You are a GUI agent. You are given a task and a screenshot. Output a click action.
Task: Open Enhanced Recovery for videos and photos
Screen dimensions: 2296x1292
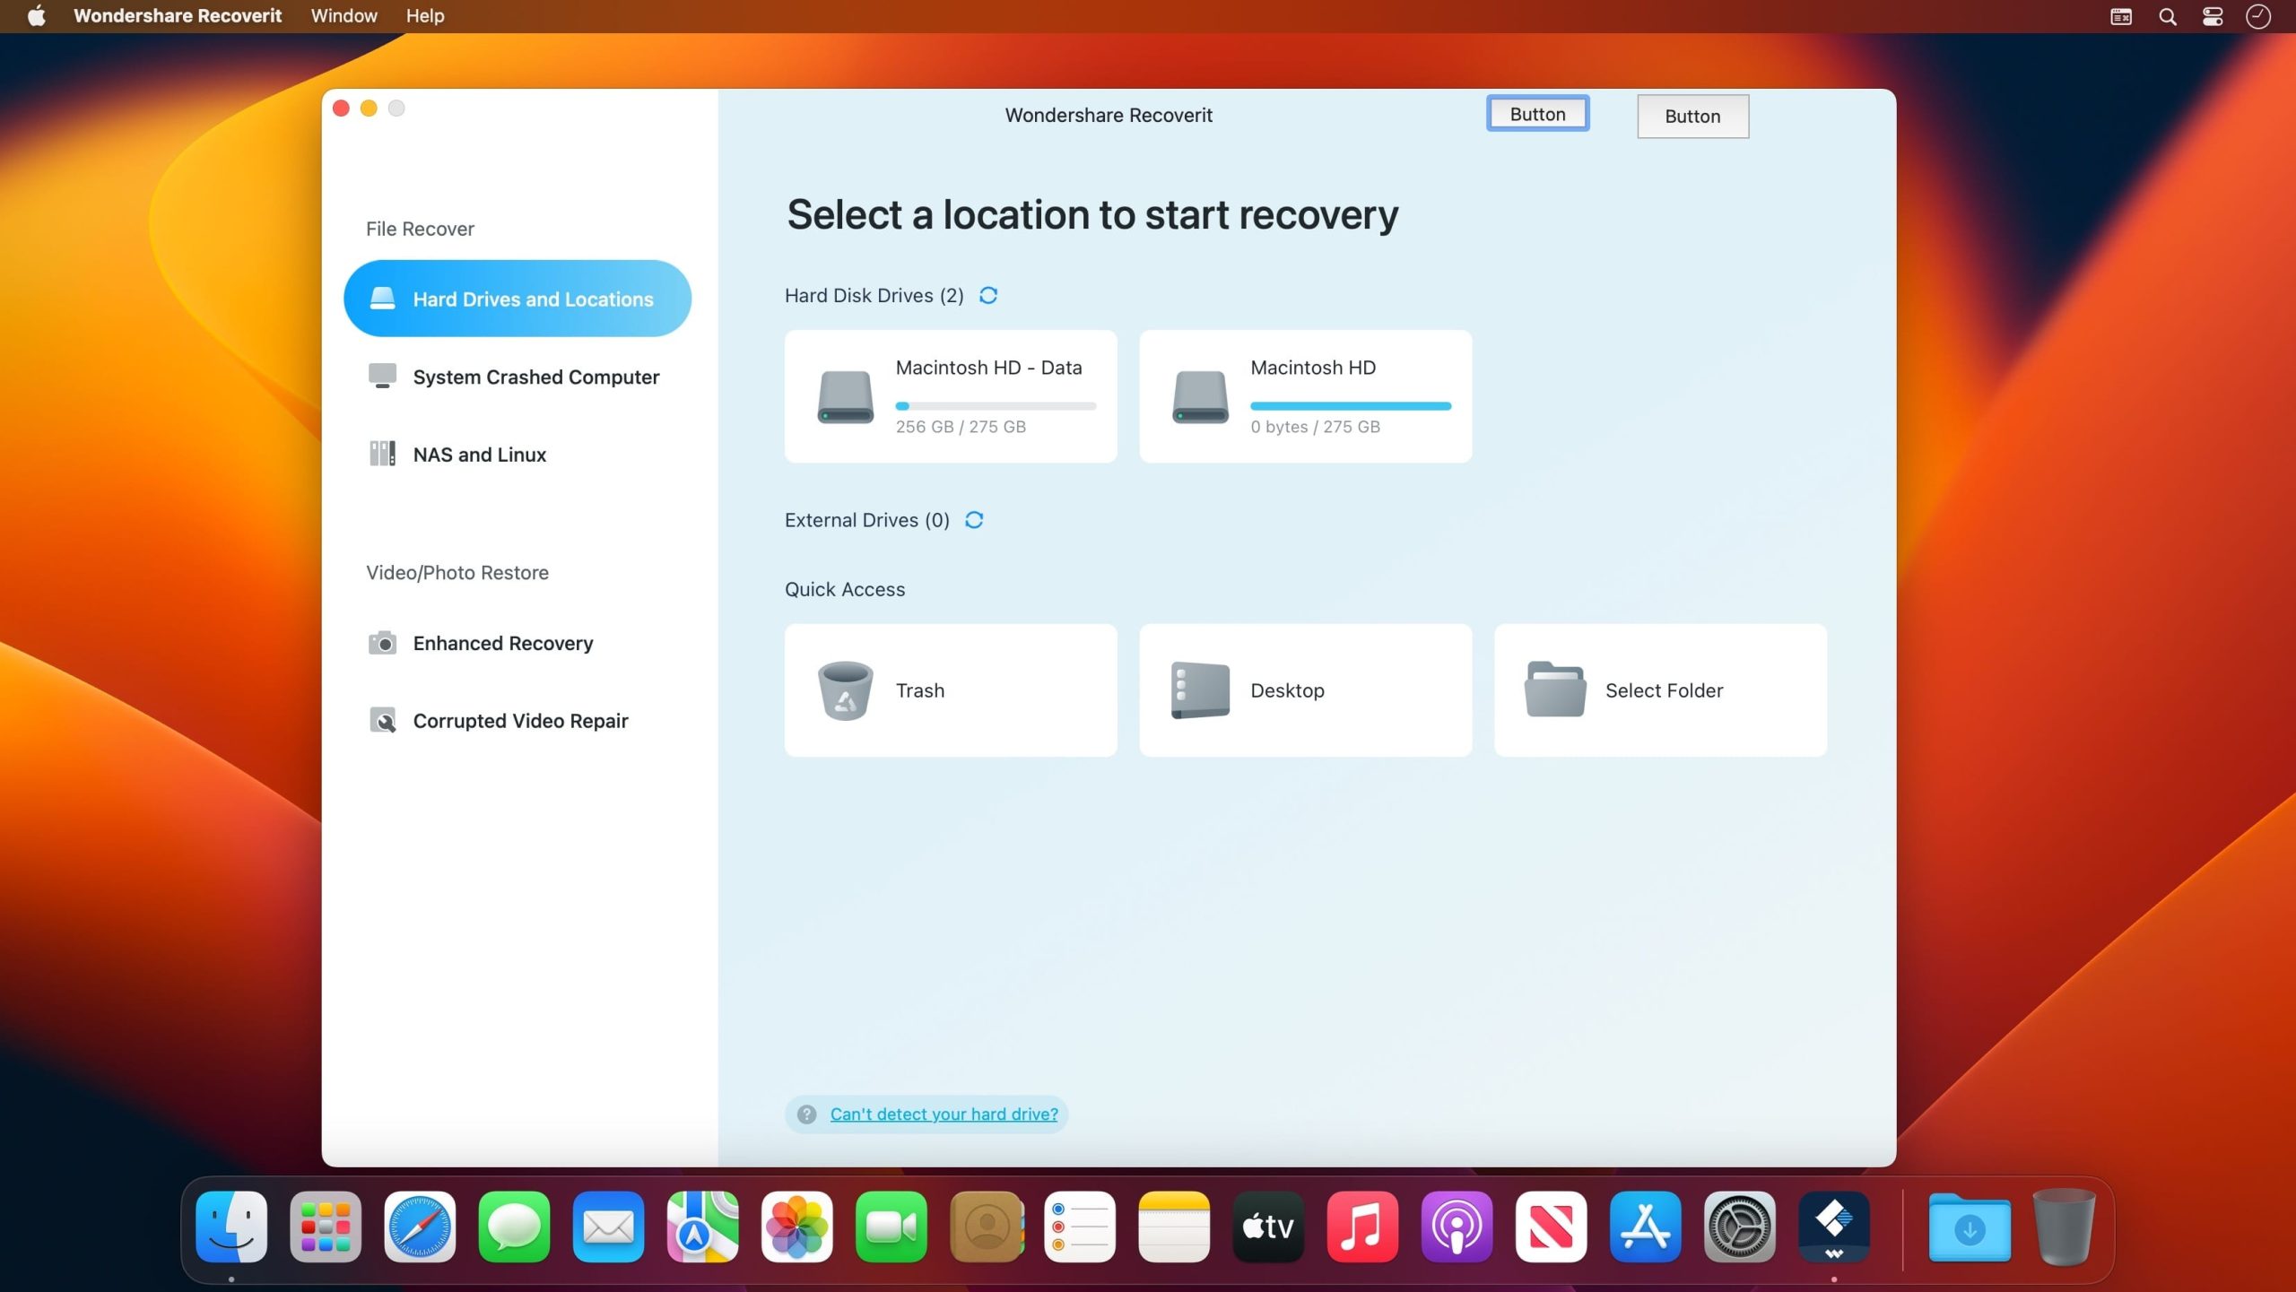coord(502,643)
